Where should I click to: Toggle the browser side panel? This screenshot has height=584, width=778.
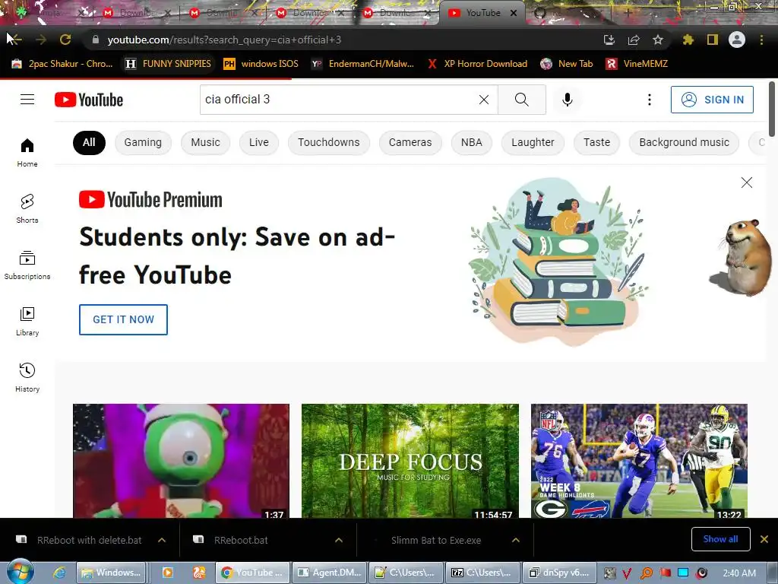713,40
